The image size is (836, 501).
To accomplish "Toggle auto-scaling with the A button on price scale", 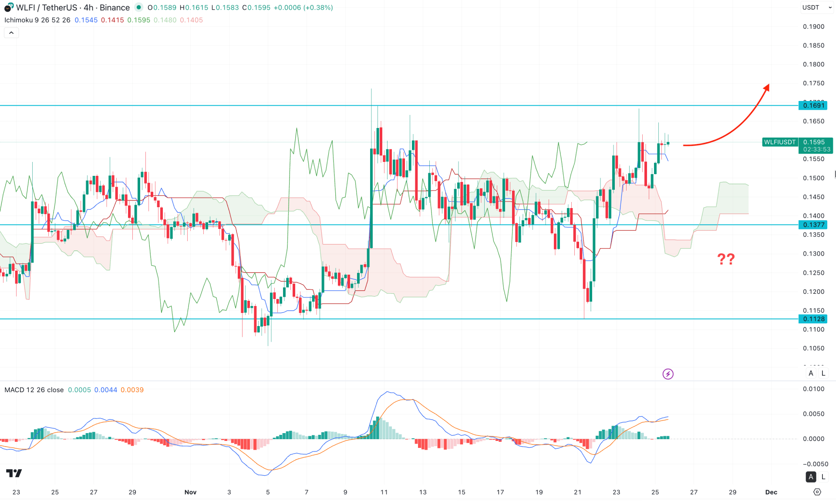I will coord(811,373).
